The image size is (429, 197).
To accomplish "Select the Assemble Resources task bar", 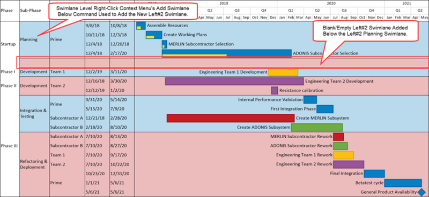I will coord(141,26).
